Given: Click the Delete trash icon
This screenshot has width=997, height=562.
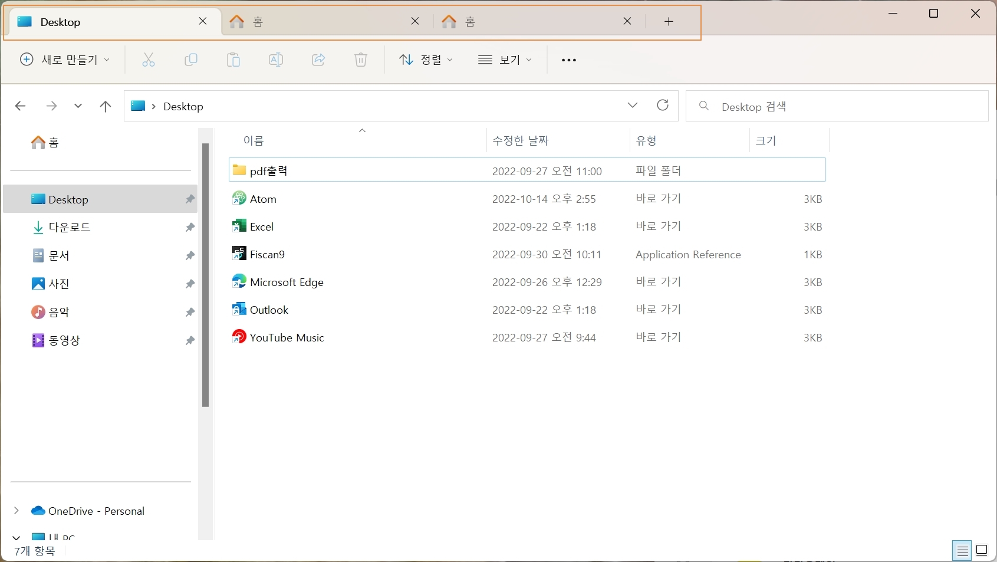Looking at the screenshot, I should [x=361, y=60].
